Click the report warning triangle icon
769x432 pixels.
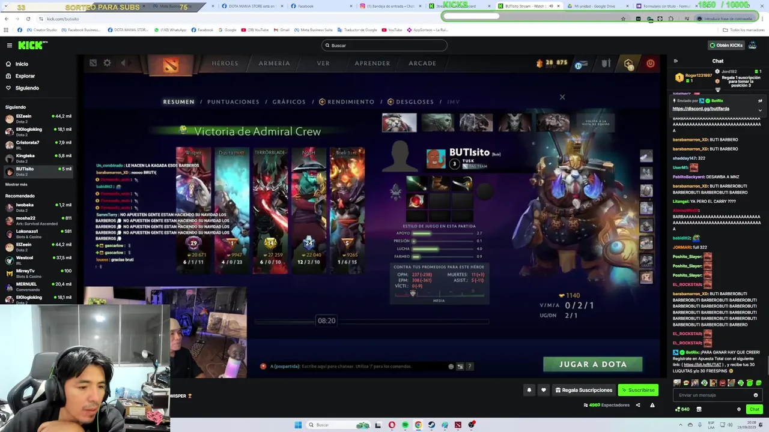652,405
